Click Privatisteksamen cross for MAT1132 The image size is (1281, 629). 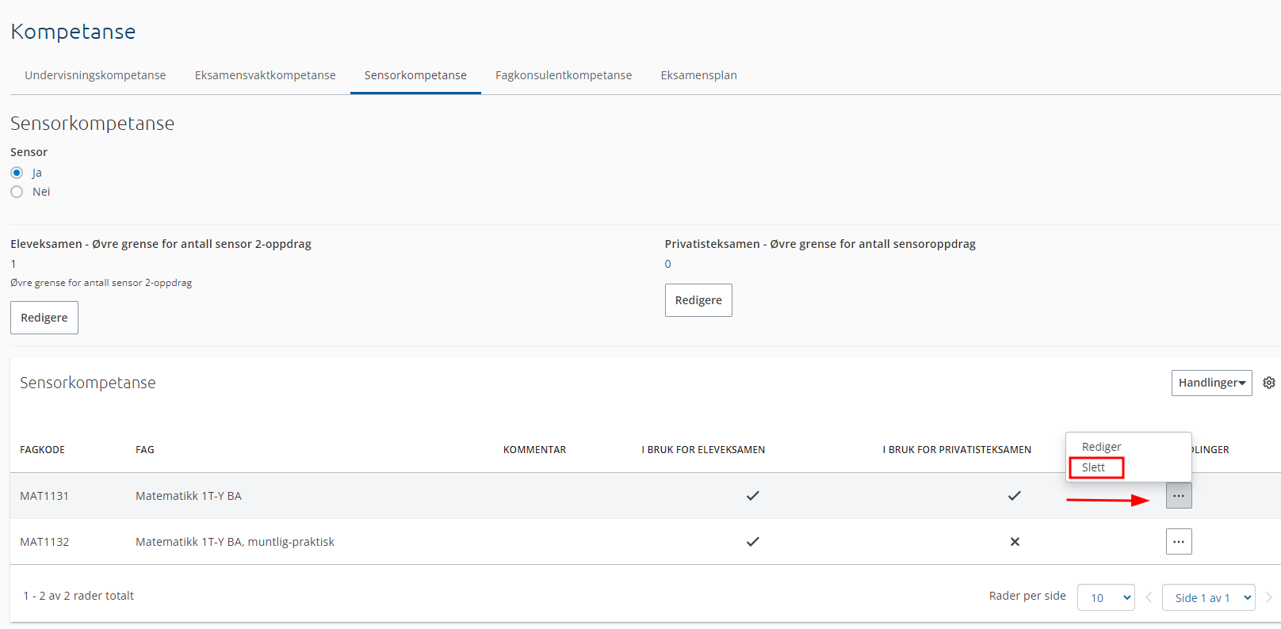[1015, 542]
